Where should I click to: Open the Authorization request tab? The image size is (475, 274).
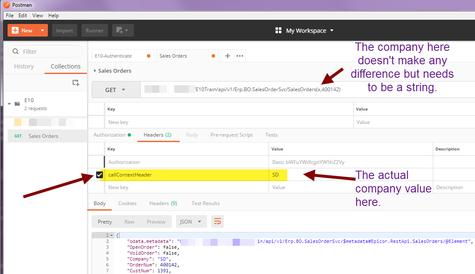112,135
